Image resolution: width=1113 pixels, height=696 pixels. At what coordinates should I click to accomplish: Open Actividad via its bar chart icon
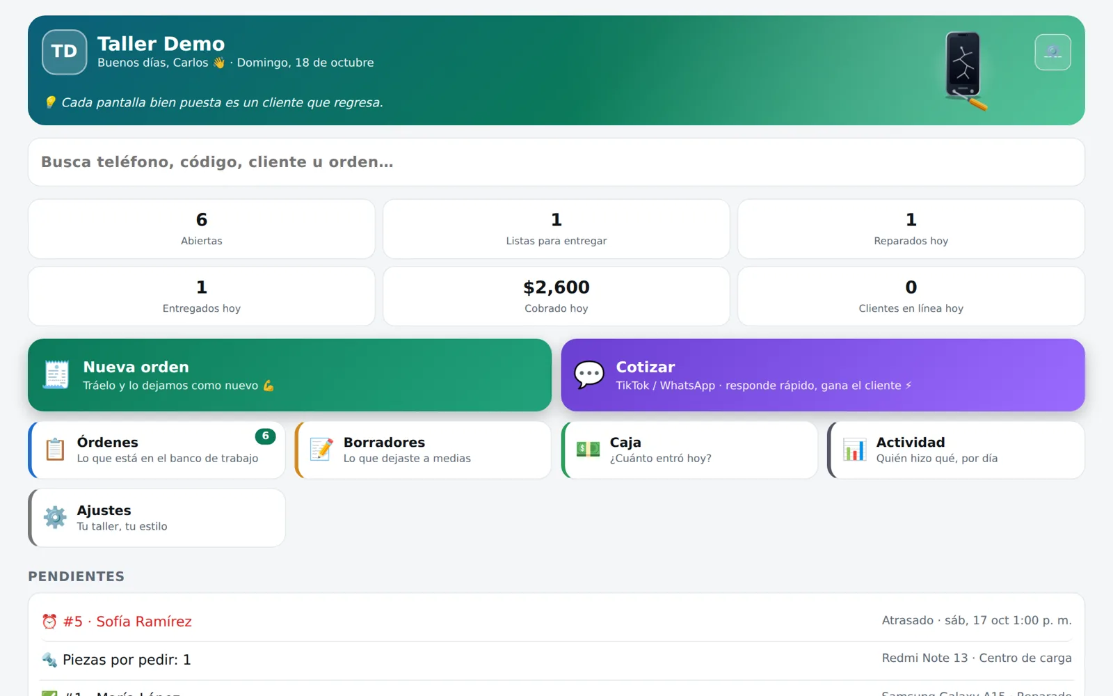(x=854, y=450)
